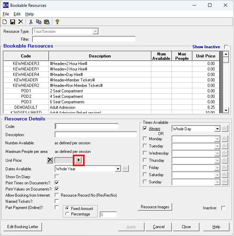Open the Wednesday times dropdown
The width and height of the screenshot is (234, 236).
click(217, 153)
